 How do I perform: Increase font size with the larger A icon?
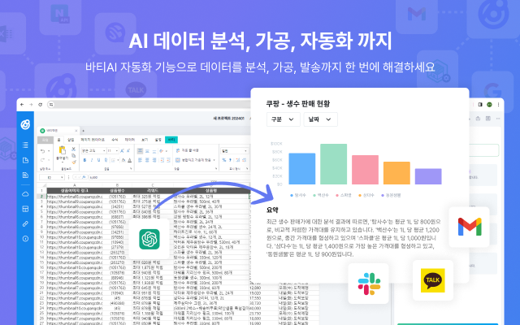tap(122, 151)
